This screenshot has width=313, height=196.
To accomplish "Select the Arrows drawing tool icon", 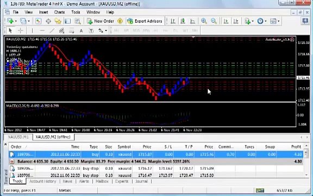I will click(x=101, y=30).
